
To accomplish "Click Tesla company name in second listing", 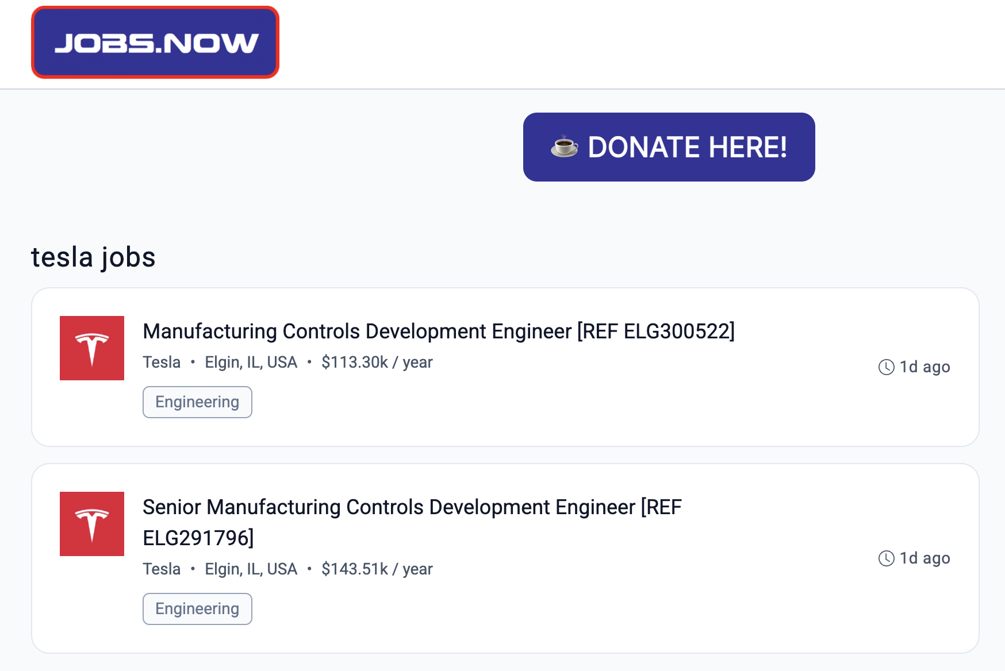I will click(162, 569).
